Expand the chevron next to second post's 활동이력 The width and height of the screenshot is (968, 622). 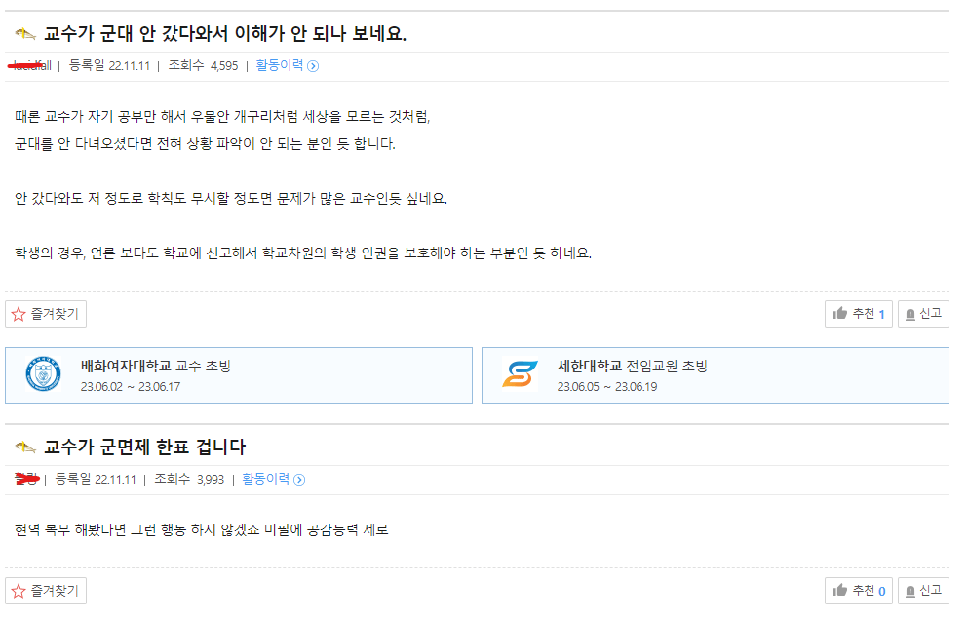click(x=299, y=480)
